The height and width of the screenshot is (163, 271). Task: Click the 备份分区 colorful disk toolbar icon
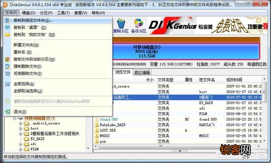[138, 23]
